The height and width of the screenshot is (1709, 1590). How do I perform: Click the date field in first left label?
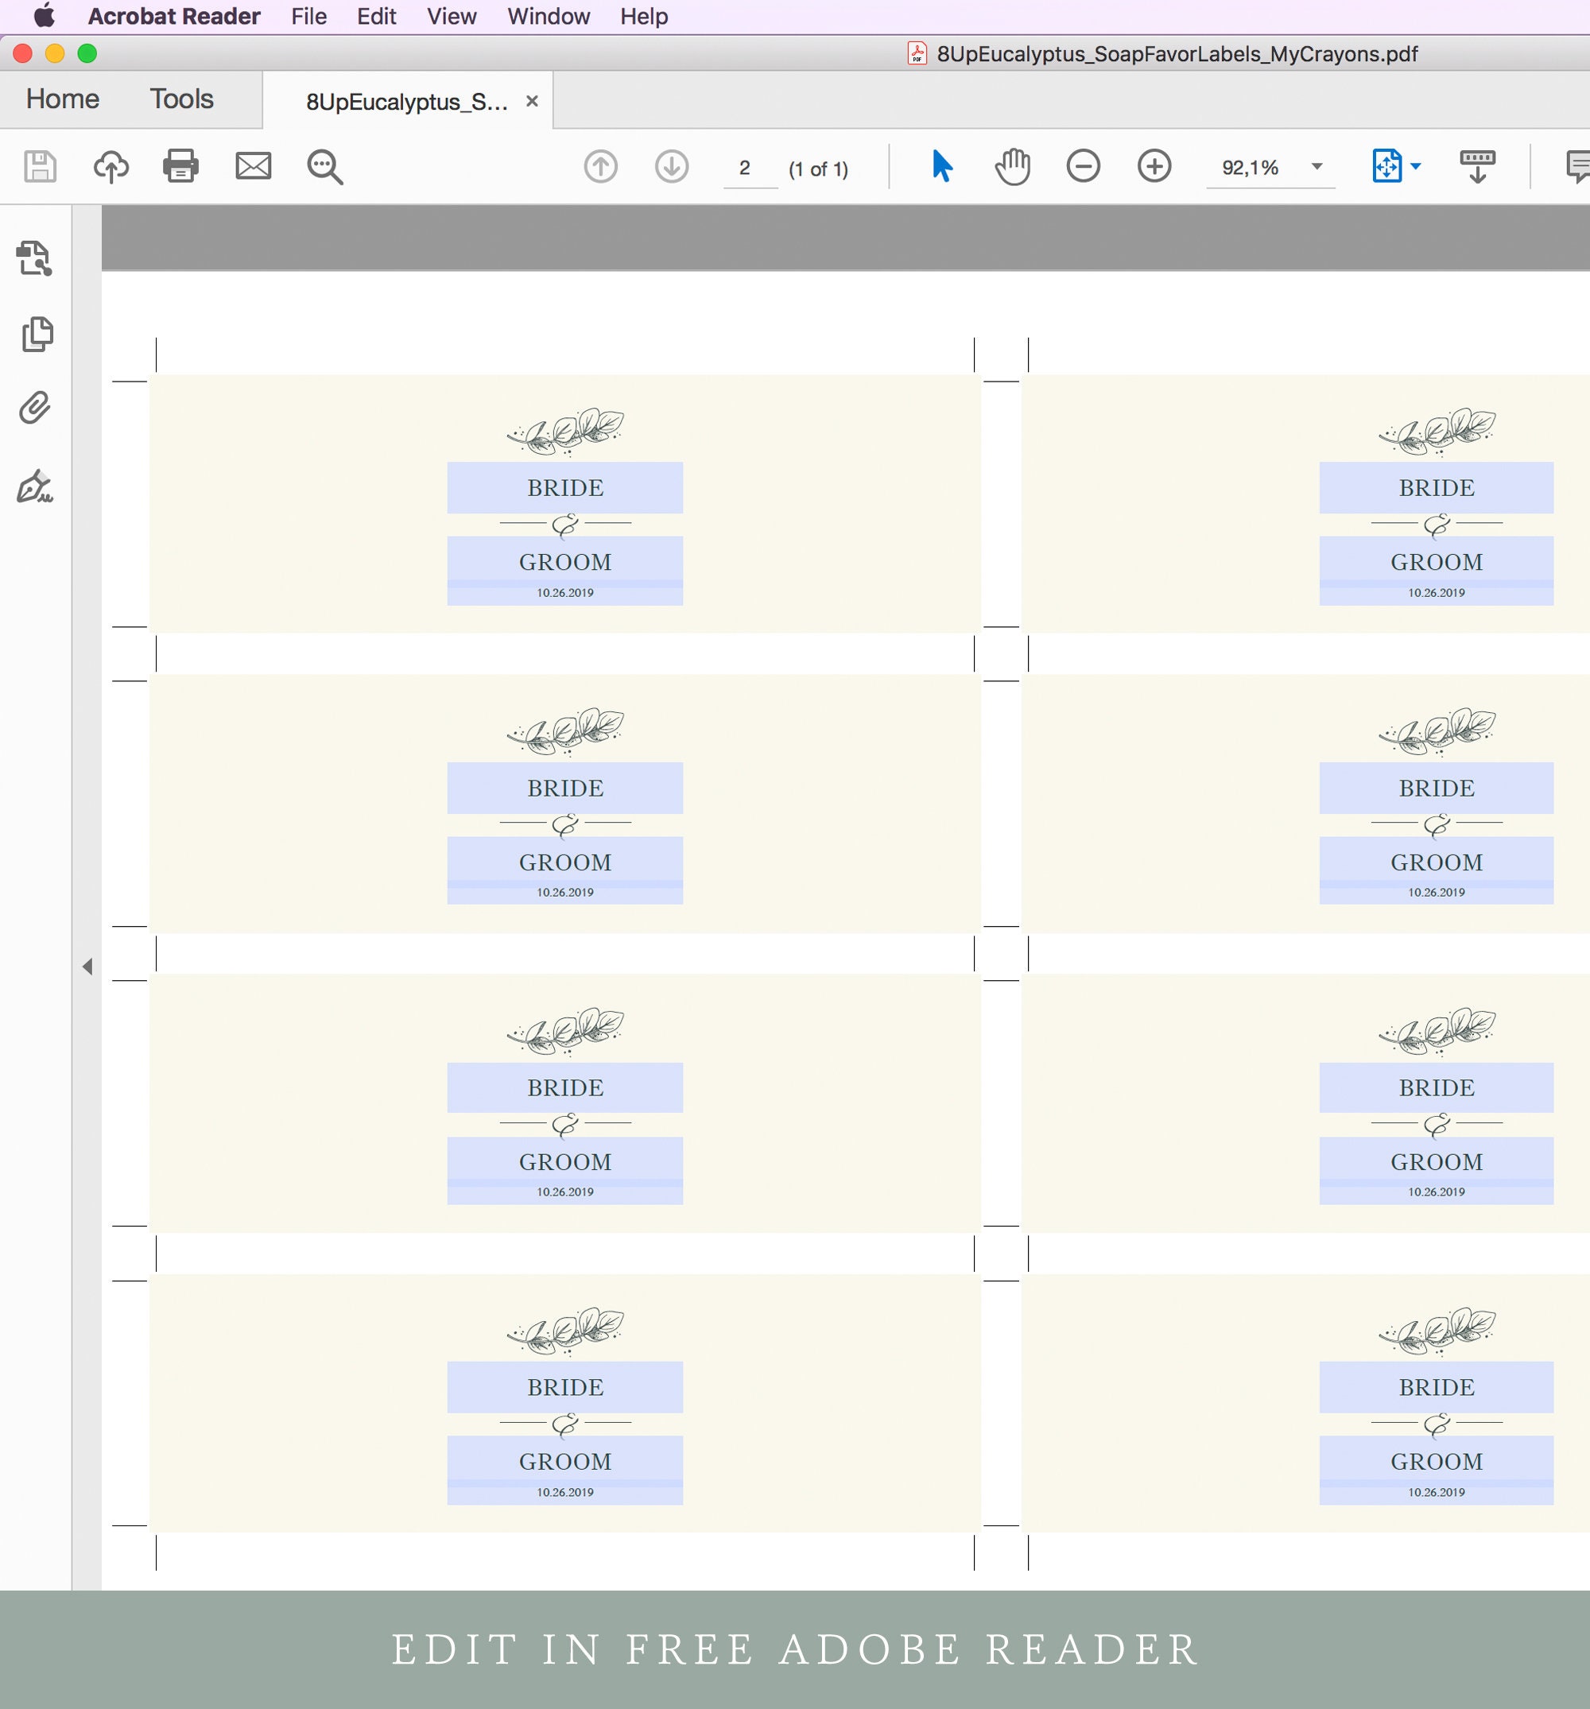click(565, 593)
